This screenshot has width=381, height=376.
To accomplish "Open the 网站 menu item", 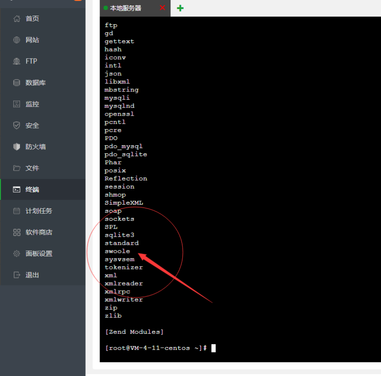I will [x=43, y=40].
